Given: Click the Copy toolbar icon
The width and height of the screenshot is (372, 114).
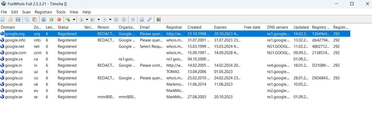Looking at the screenshot, I should point(27,20).
